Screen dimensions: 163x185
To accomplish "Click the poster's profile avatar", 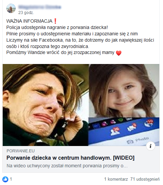I will point(11,8).
